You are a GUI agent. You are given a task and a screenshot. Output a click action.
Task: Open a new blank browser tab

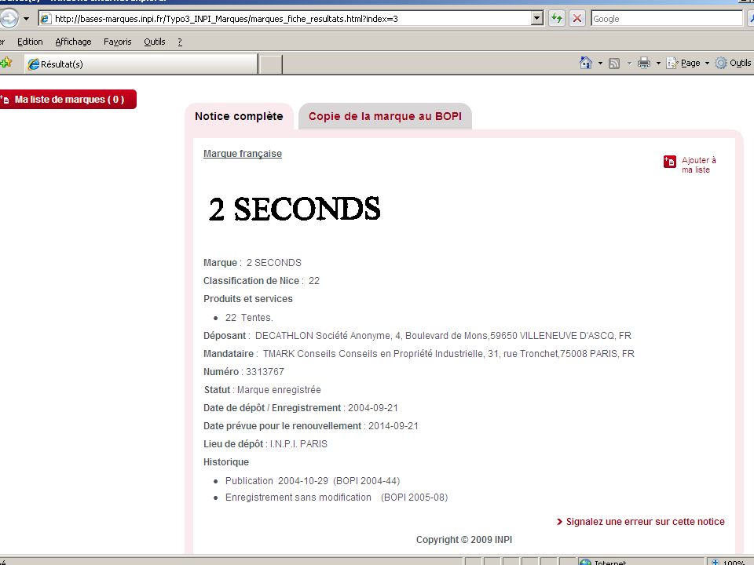[270, 64]
